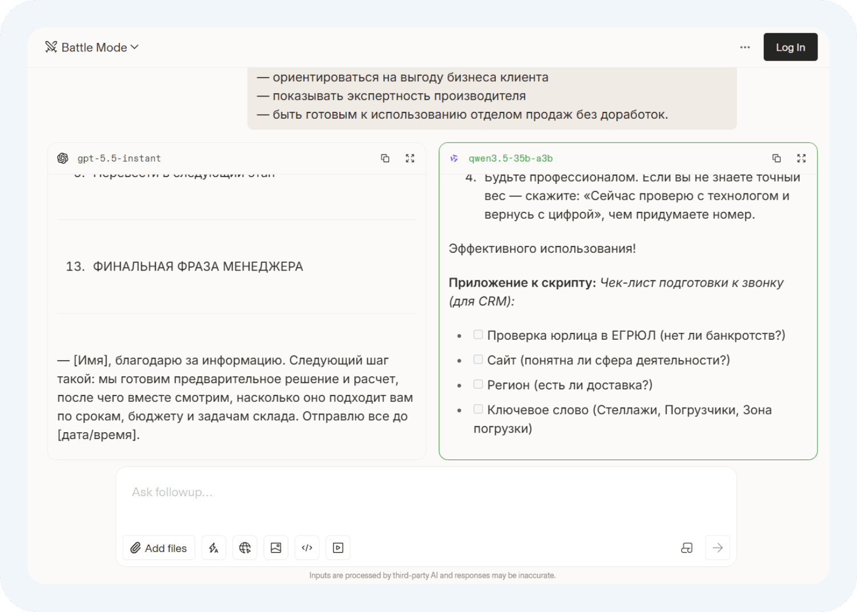
Task: Click the send arrow button
Action: [x=718, y=548]
